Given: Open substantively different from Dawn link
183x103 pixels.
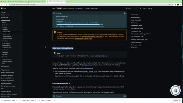Looking at the screenshot, I should 92,37.
